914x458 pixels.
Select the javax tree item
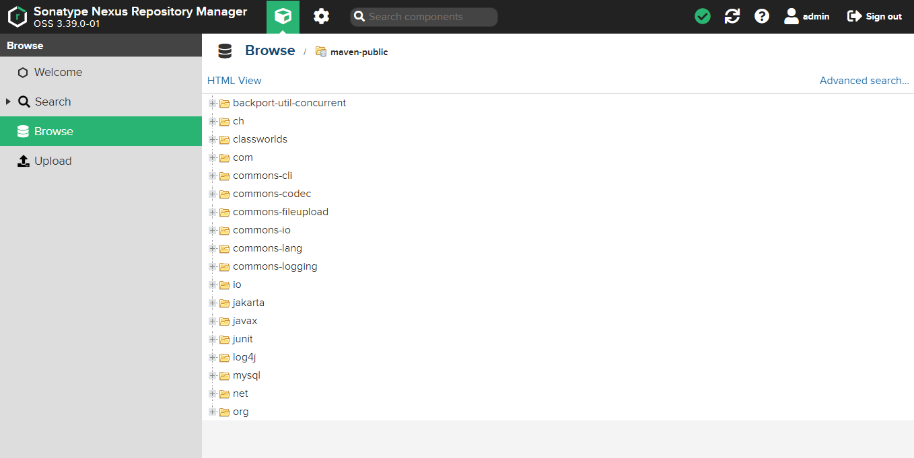(245, 321)
